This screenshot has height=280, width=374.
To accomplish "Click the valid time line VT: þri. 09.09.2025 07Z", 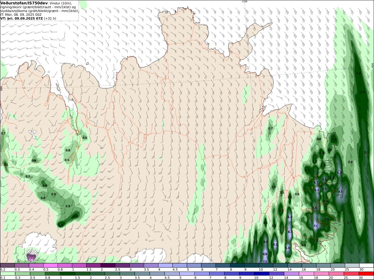I will tap(22, 18).
